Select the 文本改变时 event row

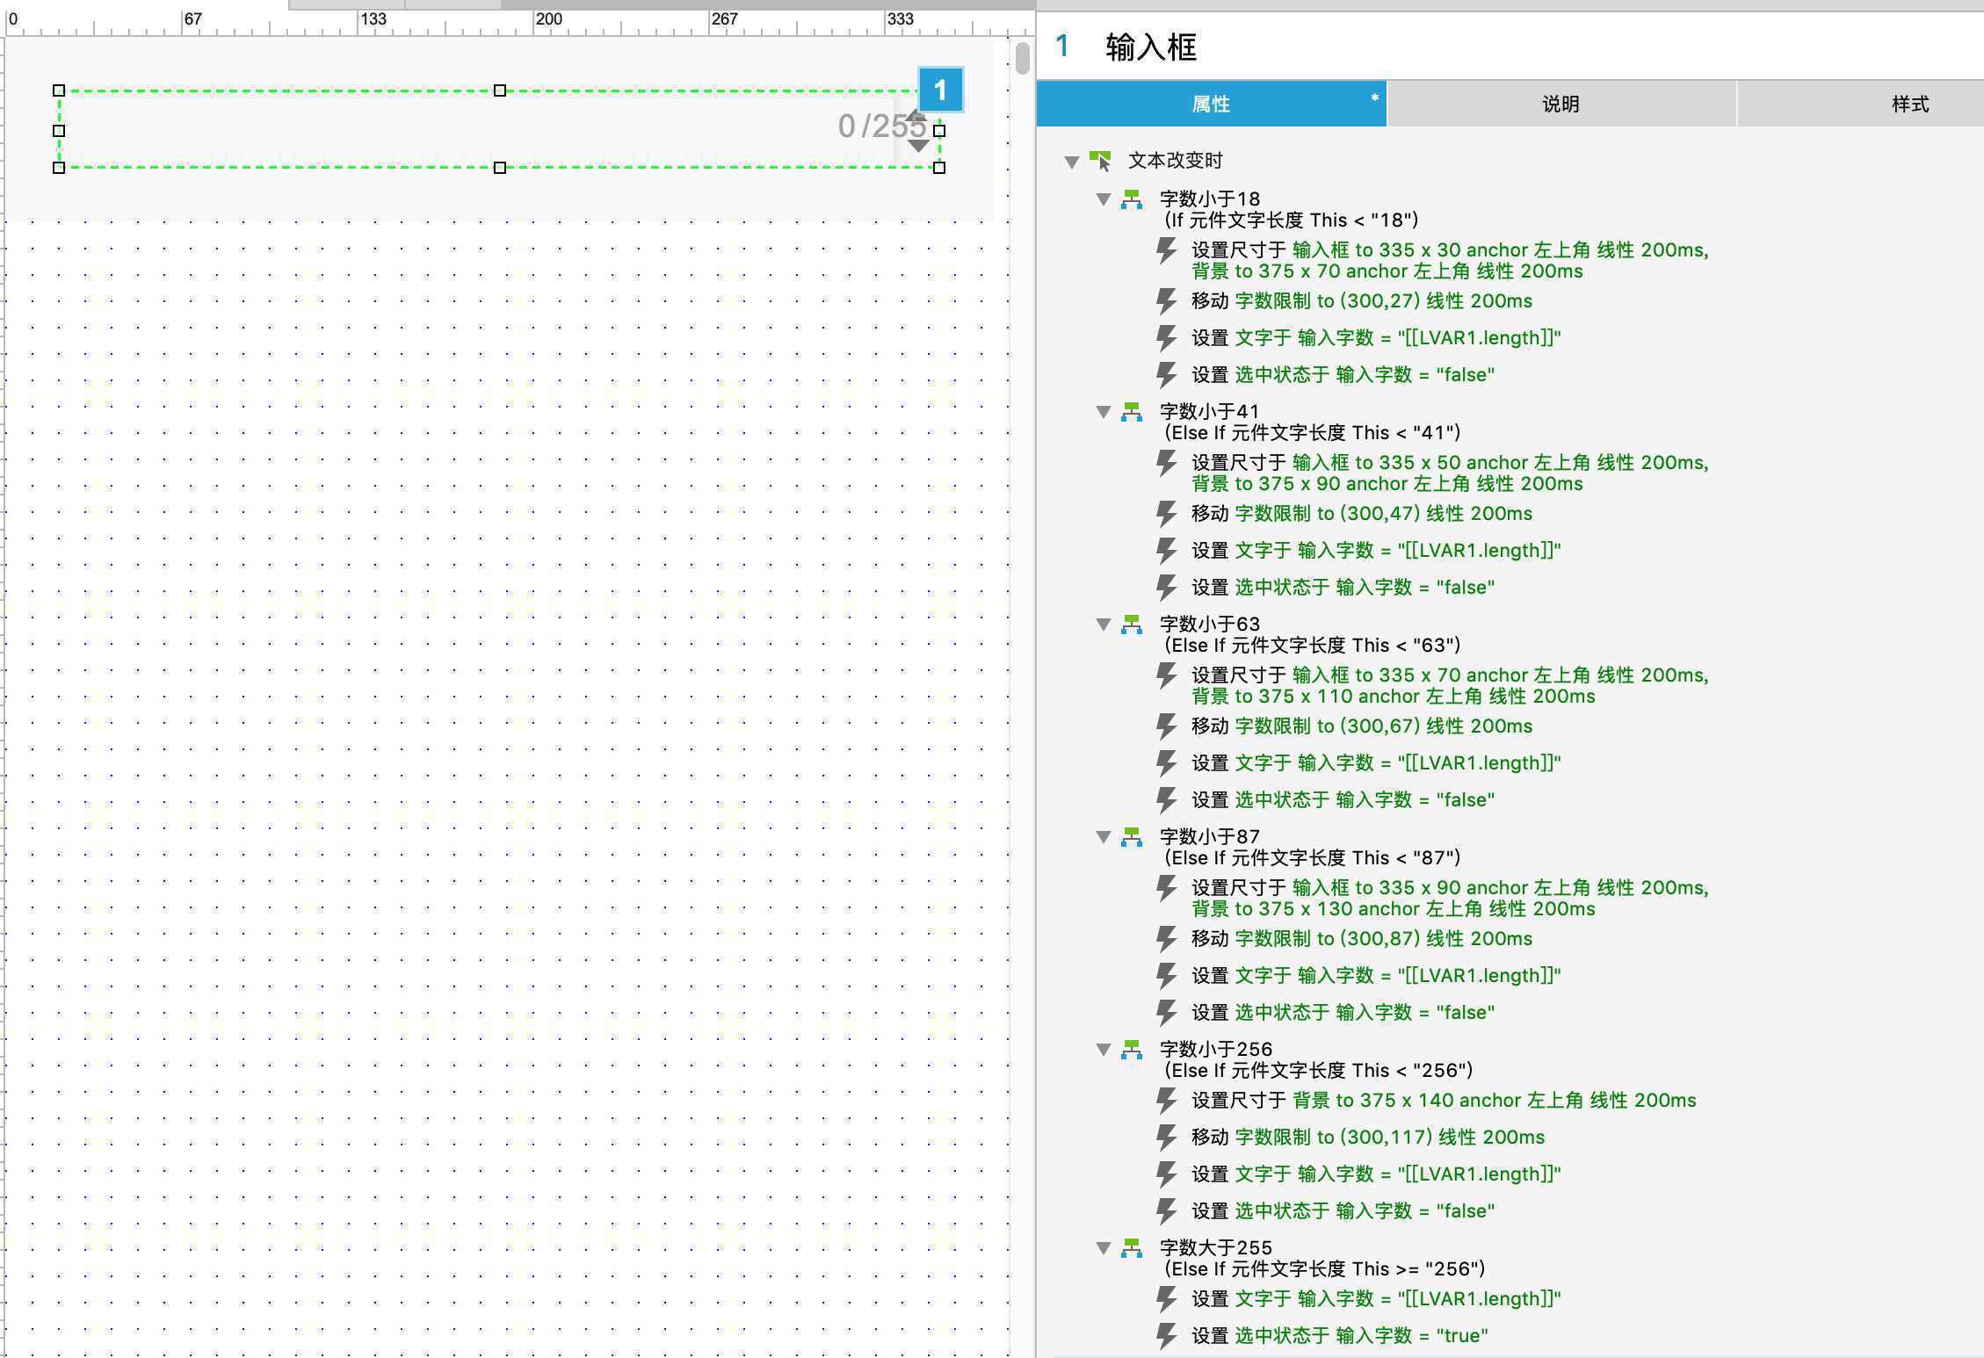pos(1176,161)
